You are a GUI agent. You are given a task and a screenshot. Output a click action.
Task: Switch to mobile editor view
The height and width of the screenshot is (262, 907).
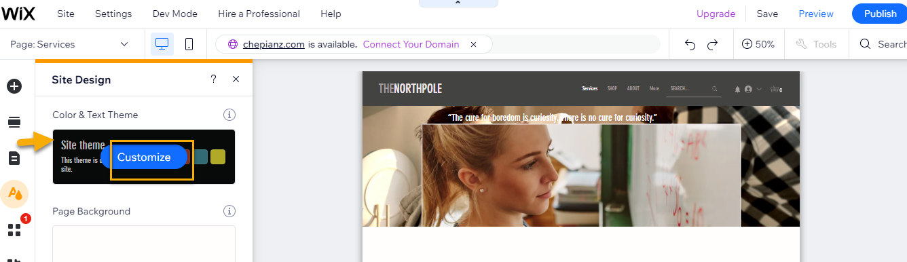tap(189, 44)
